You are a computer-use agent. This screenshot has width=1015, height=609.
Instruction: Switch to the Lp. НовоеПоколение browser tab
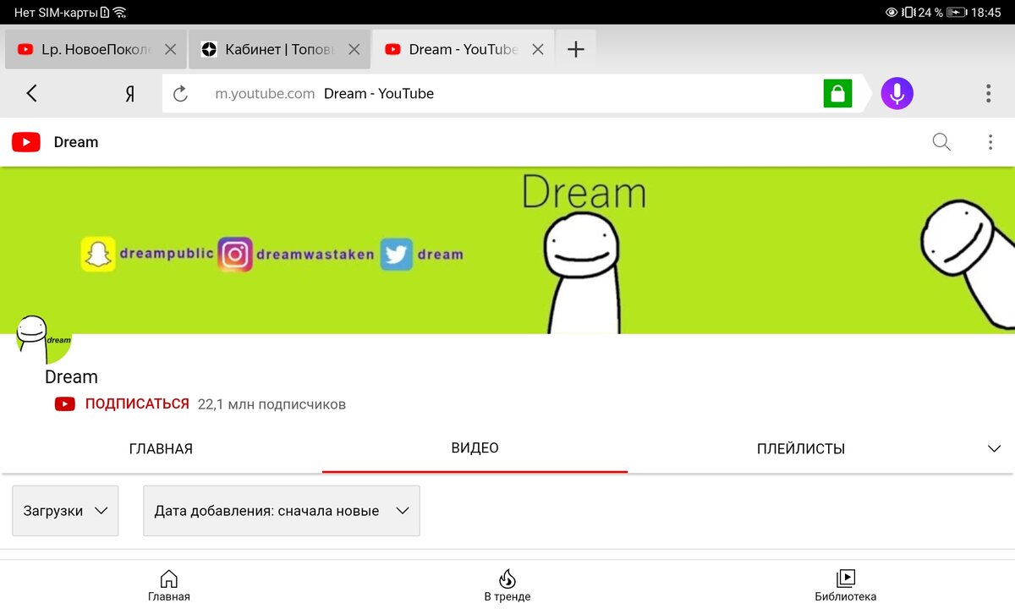coord(96,49)
